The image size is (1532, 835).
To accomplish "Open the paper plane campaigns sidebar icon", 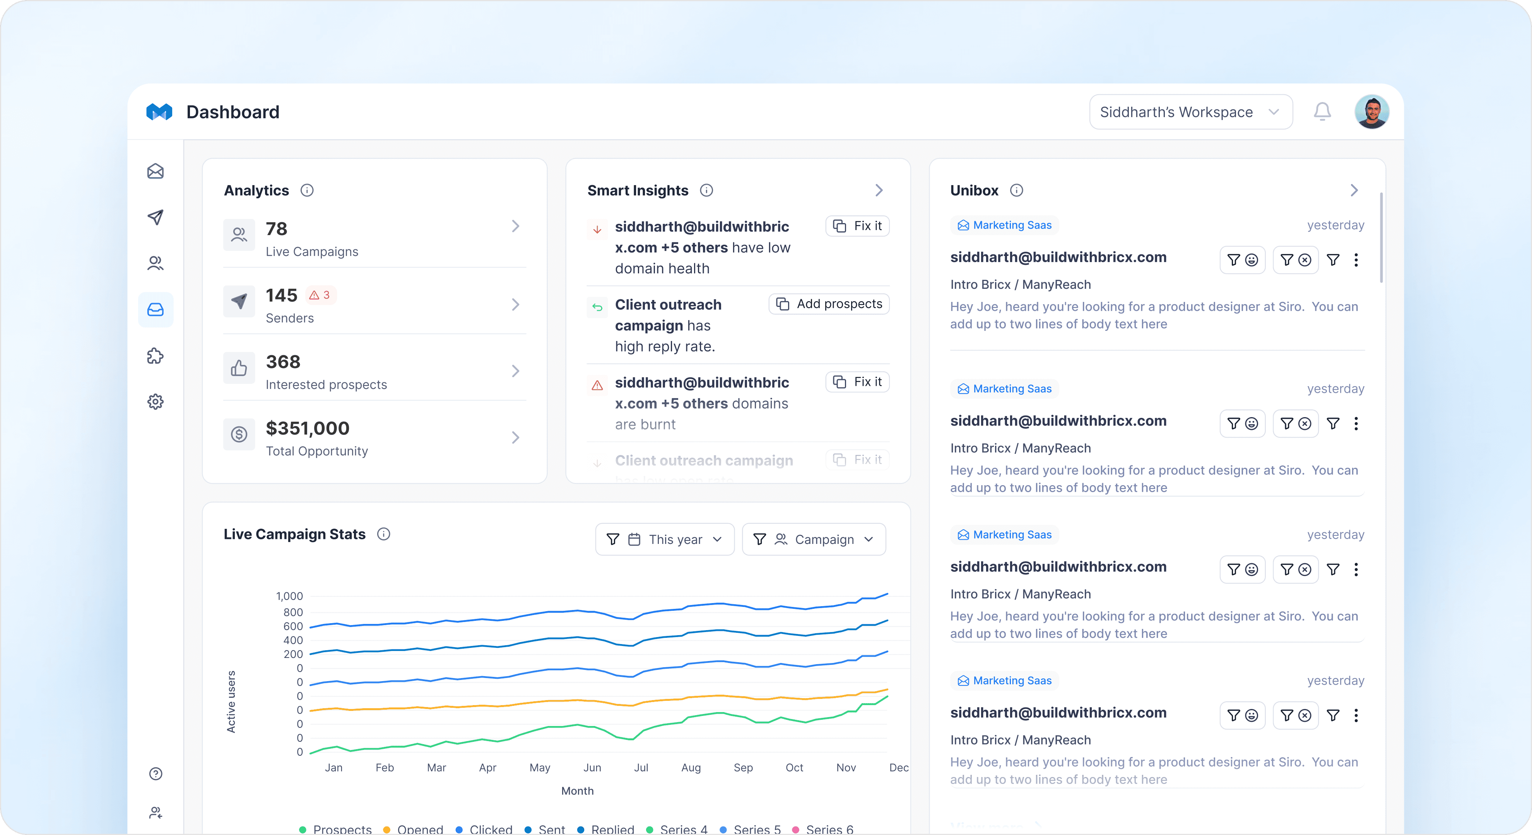I will (155, 217).
